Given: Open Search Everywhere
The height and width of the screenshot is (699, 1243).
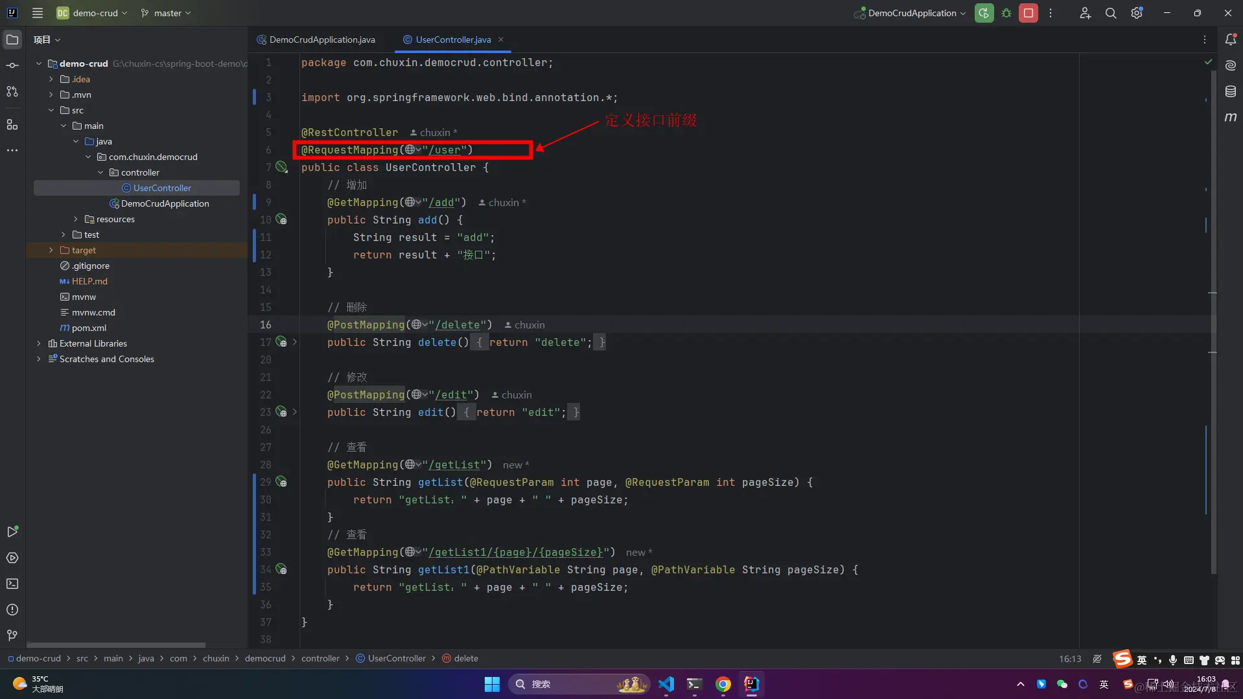Looking at the screenshot, I should click(x=1111, y=13).
